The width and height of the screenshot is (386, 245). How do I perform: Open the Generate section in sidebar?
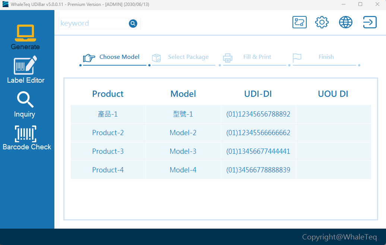coord(25,37)
